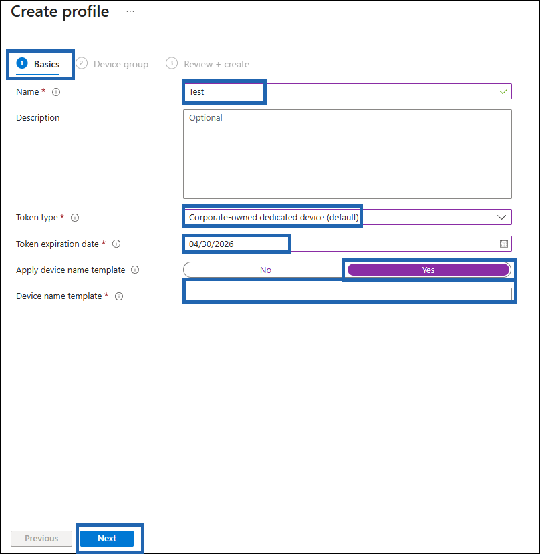Click the Description label
The image size is (540, 554).
38,117
